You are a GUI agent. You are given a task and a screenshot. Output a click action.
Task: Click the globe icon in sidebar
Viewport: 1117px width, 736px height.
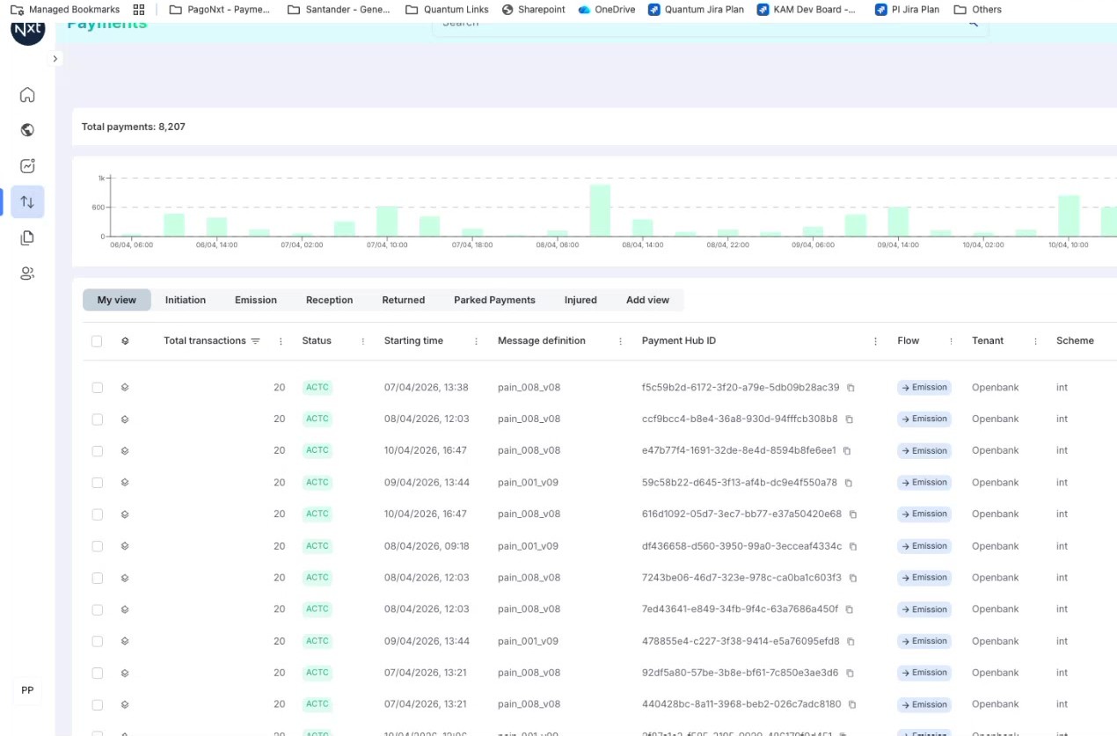tap(27, 130)
